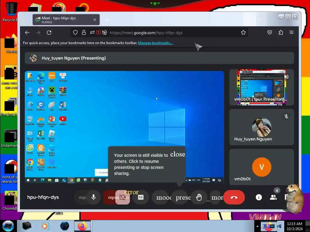The image size is (310, 232).
Task: Open the Firefox desktop shortcut
Action: point(11,44)
